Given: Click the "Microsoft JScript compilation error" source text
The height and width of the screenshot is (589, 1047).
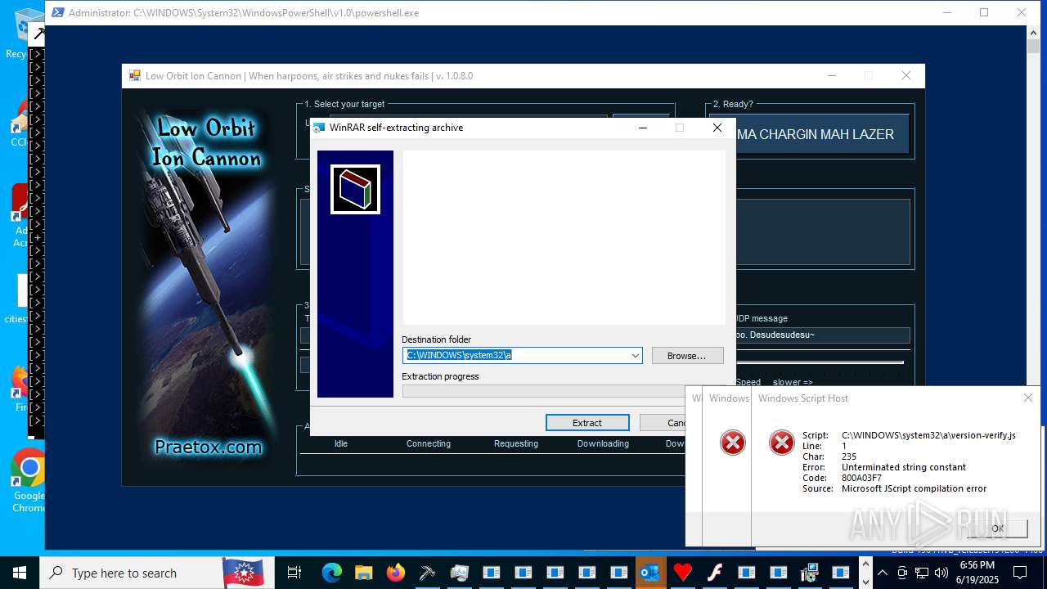Looking at the screenshot, I should pyautogui.click(x=914, y=488).
